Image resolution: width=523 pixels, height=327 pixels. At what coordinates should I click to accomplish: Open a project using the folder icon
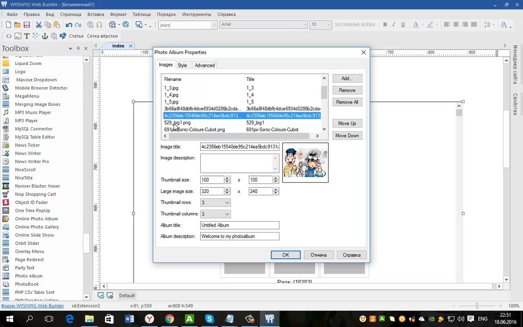(x=17, y=25)
